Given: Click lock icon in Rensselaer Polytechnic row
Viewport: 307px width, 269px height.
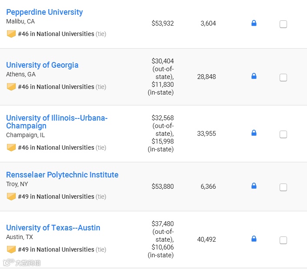Looking at the screenshot, I should click(254, 186).
